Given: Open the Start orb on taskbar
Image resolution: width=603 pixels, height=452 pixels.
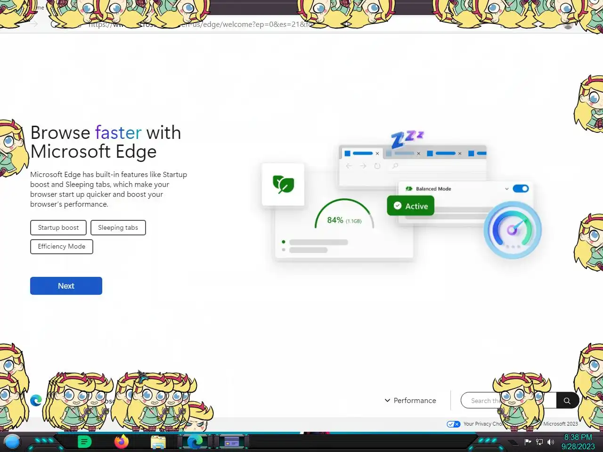Looking at the screenshot, I should click(12, 442).
